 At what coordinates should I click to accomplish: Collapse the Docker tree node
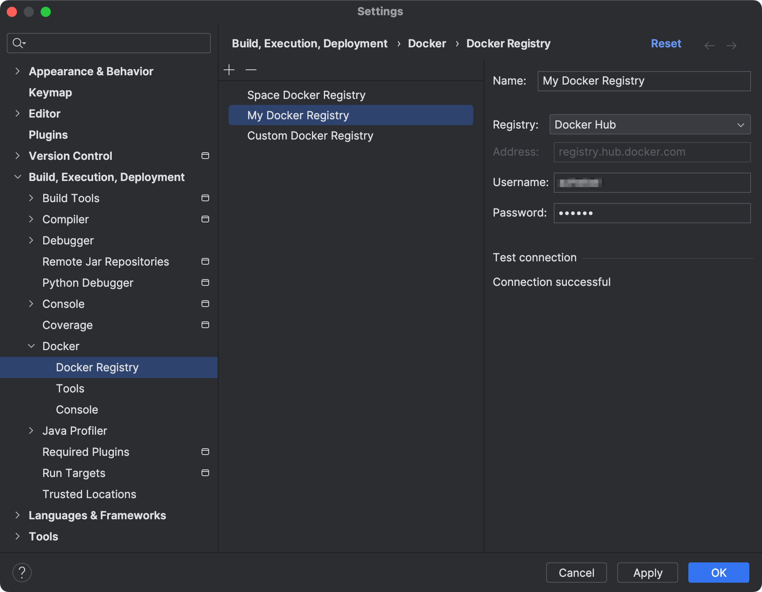click(x=31, y=346)
